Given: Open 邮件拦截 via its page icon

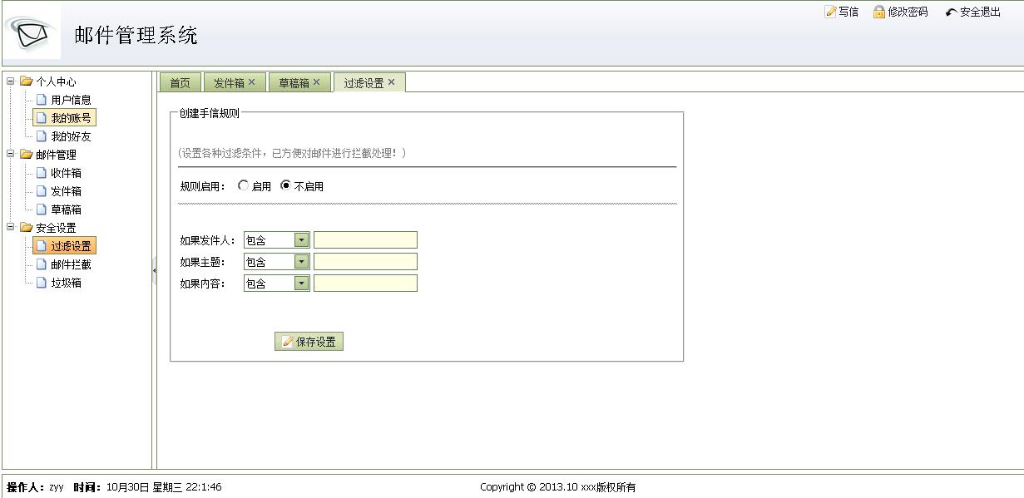Looking at the screenshot, I should pos(42,264).
